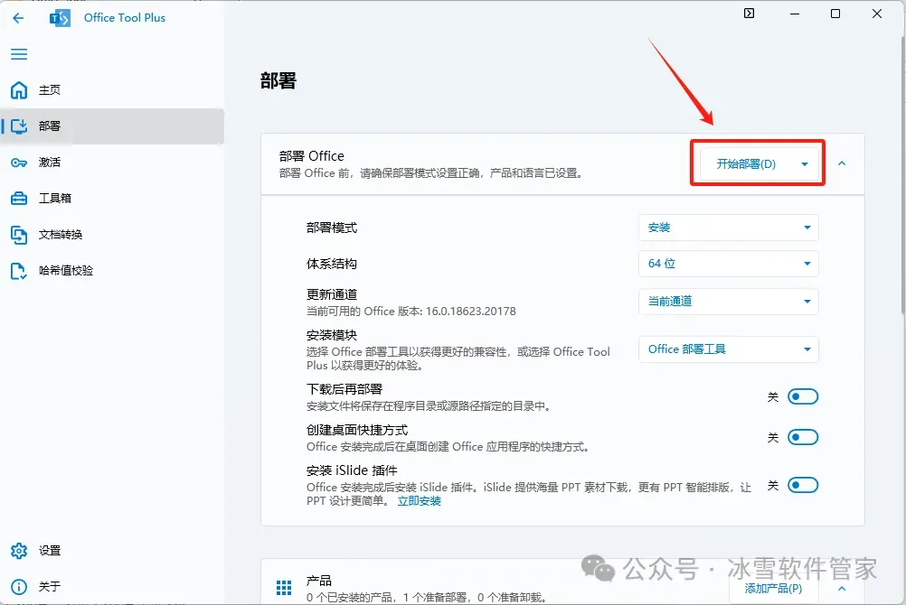This screenshot has height=605, width=906.
Task: Click the hash check icon beside 哈希值校验
Action: [19, 271]
